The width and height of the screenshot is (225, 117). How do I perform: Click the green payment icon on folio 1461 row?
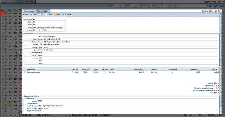pyautogui.click(x=6, y=36)
